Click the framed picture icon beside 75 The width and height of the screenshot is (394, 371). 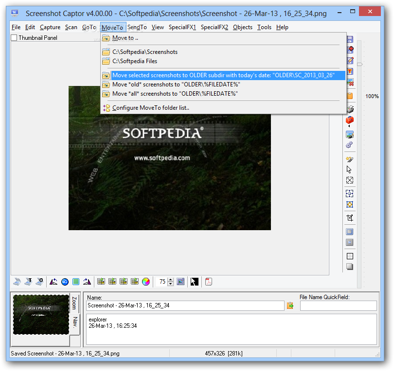coord(180,282)
